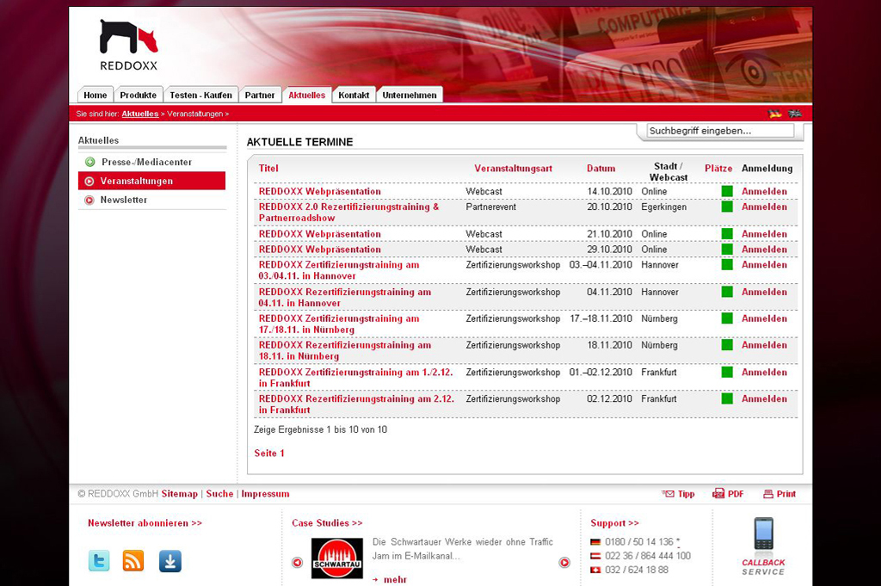This screenshot has width=881, height=586.
Task: Show next case study with right arrow
Action: click(564, 563)
